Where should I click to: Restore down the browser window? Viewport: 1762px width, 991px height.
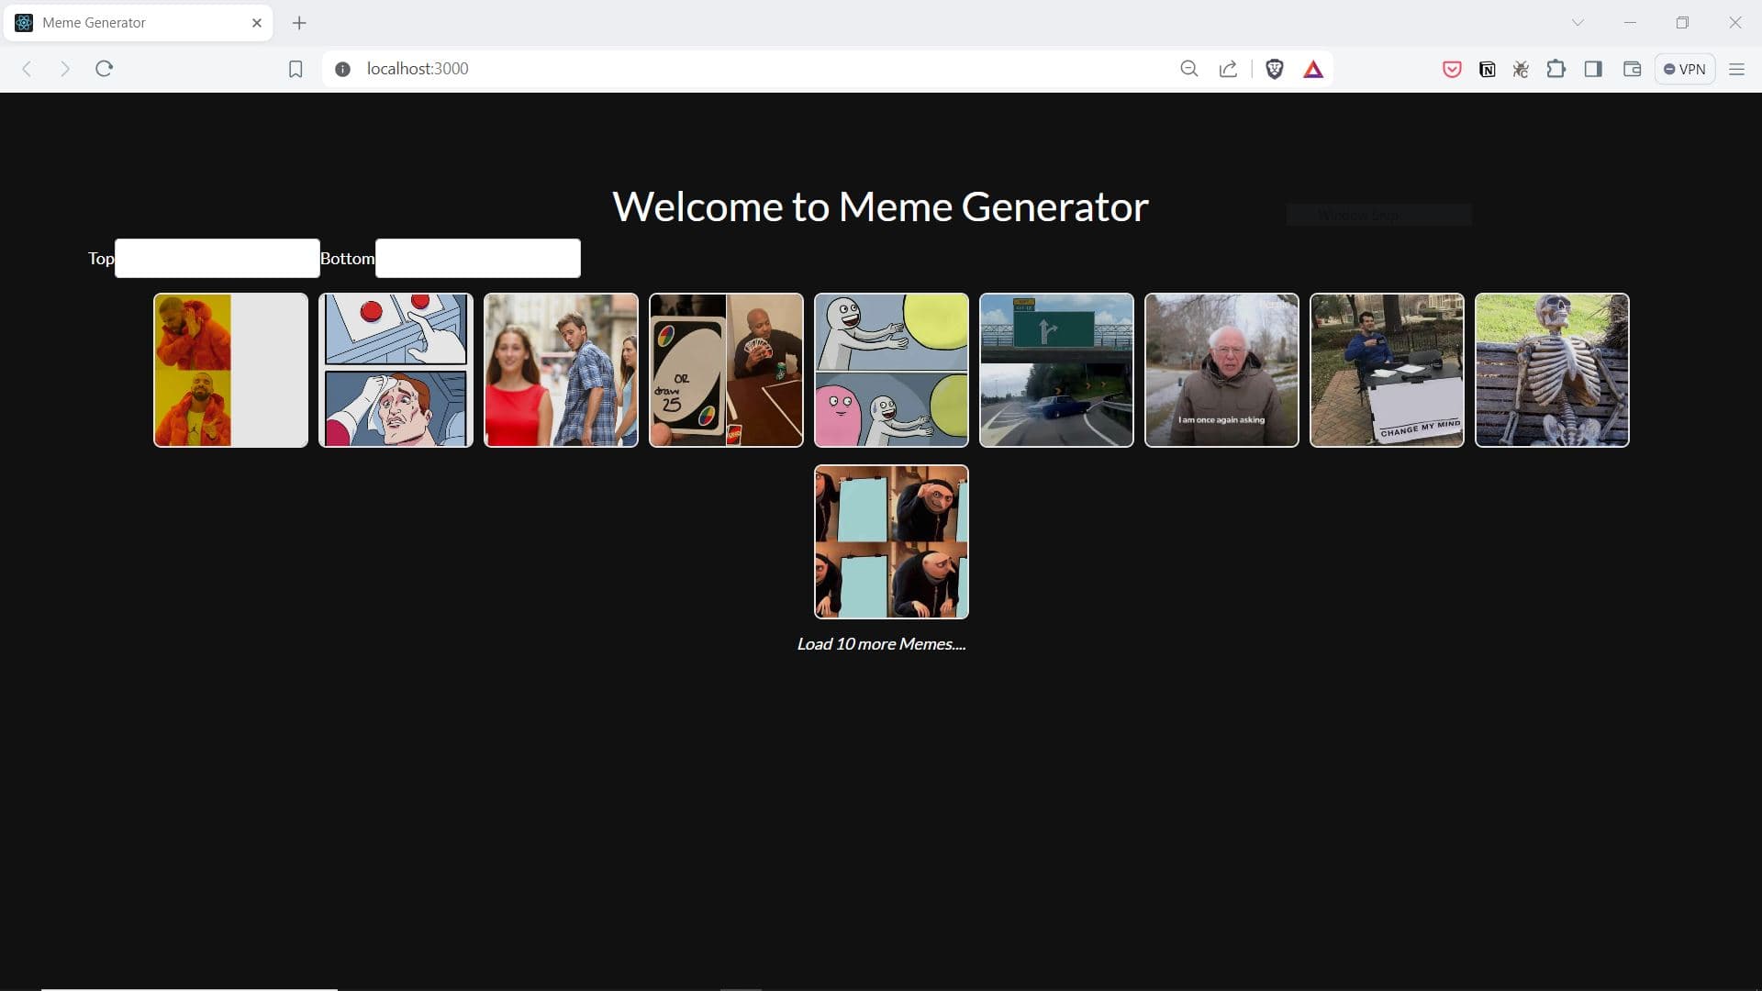(1682, 23)
